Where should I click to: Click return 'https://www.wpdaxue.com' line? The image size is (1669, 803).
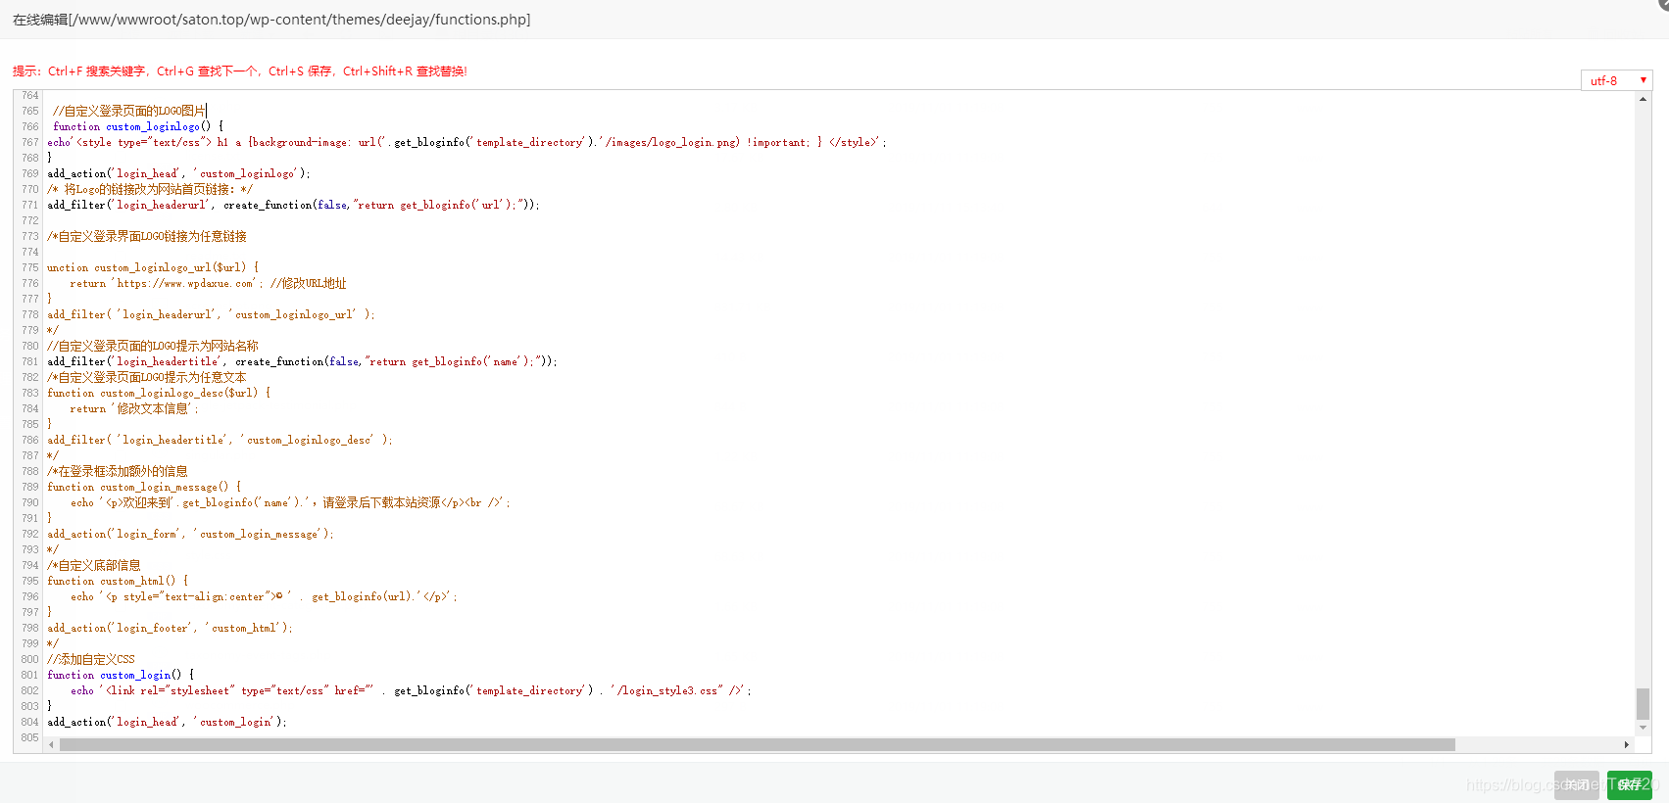pos(208,283)
